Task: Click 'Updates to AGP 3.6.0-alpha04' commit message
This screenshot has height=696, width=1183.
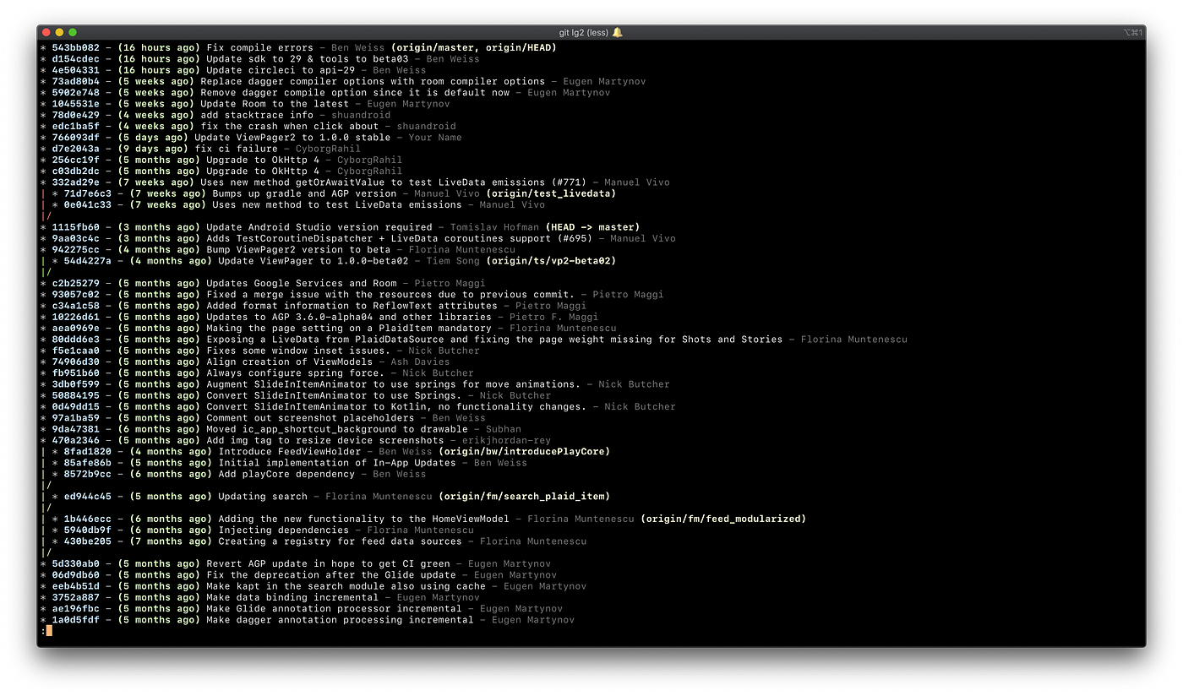Action: pyautogui.click(x=349, y=317)
